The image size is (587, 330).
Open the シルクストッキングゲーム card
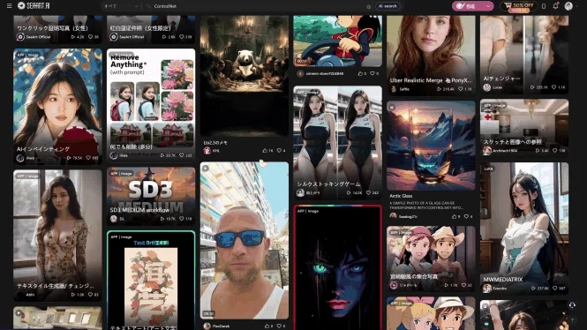pyautogui.click(x=337, y=142)
